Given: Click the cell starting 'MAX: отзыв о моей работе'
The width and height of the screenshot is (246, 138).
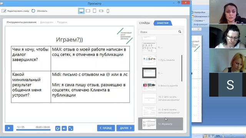Looking at the screenshot, I should click(90, 59).
